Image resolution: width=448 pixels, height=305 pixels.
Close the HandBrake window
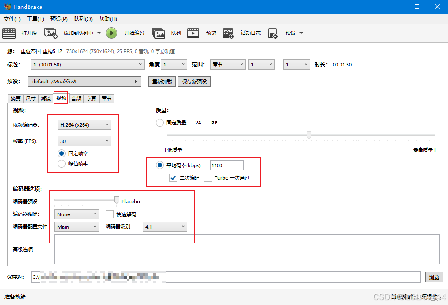coord(437,7)
